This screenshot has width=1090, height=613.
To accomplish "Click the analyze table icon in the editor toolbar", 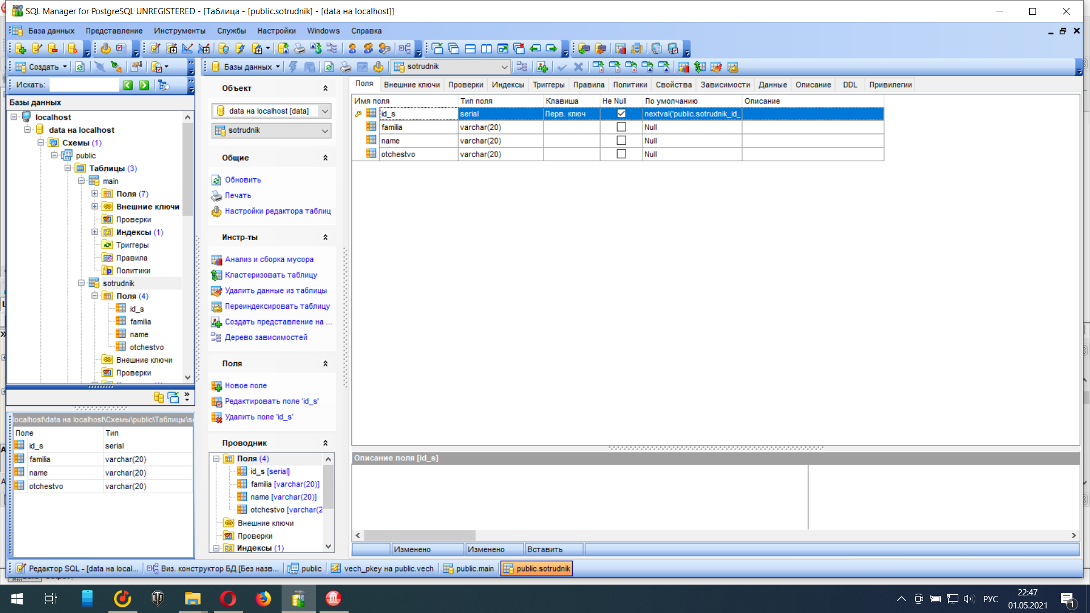I will pos(684,67).
